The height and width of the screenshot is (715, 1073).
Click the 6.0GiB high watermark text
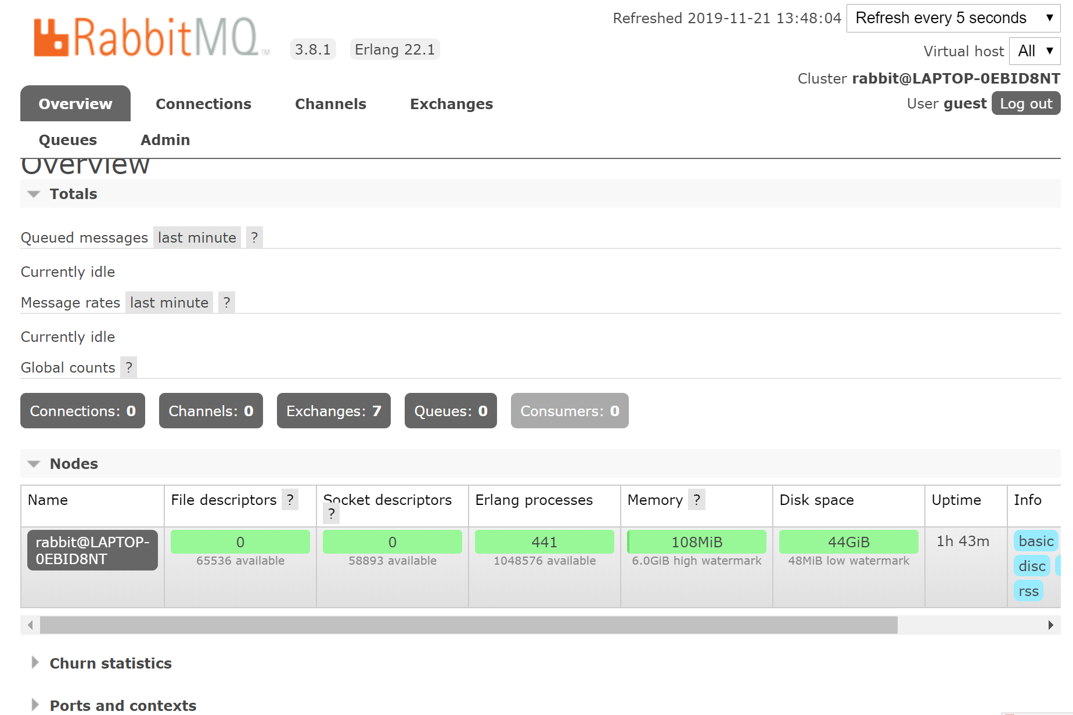coord(697,561)
